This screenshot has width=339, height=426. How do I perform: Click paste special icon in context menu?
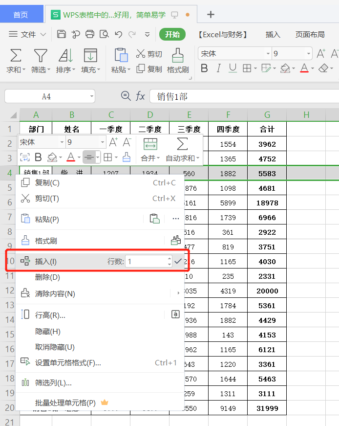pos(154,219)
